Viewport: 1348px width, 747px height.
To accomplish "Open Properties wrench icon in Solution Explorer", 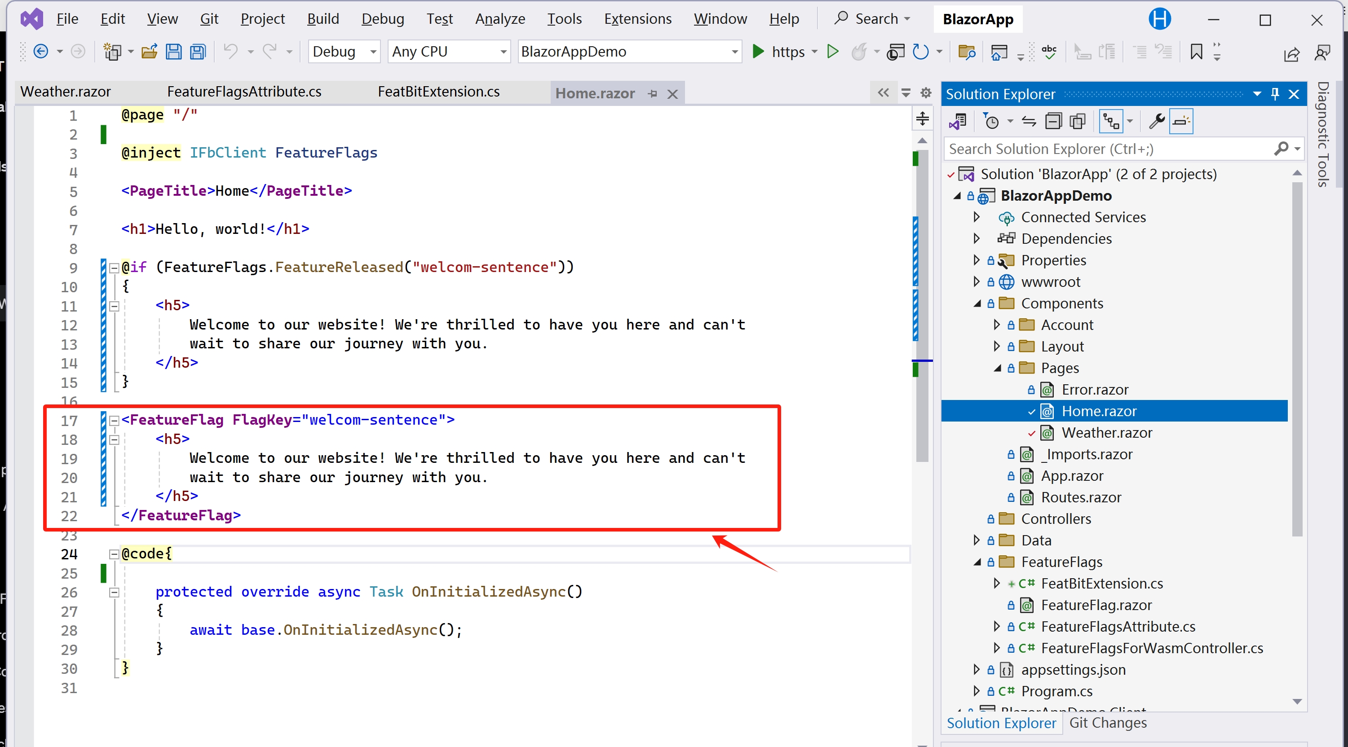I will 1157,121.
